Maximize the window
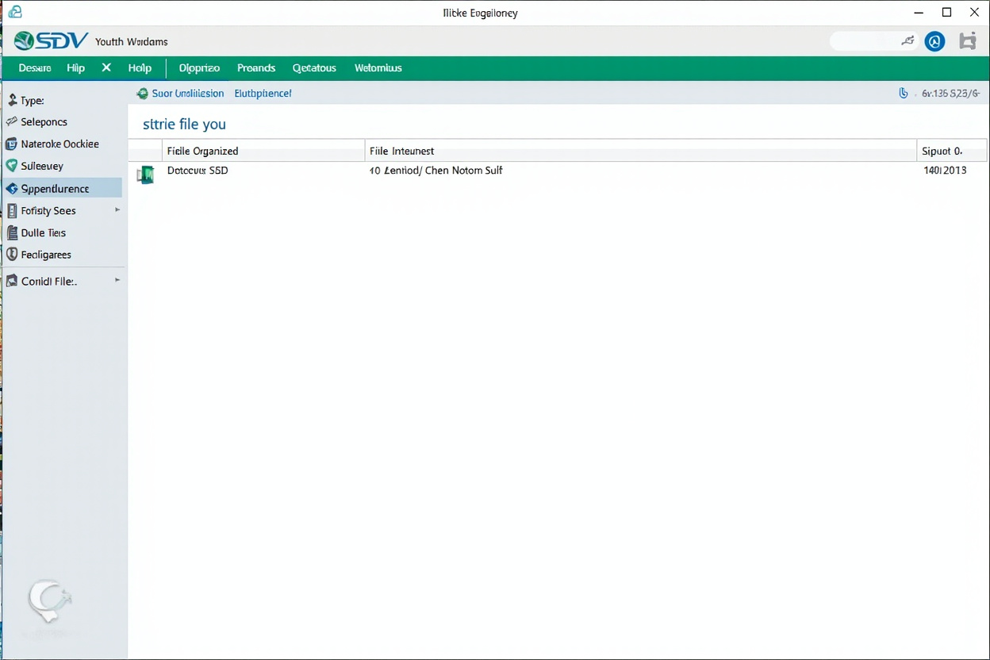The height and width of the screenshot is (660, 990). 946,12
